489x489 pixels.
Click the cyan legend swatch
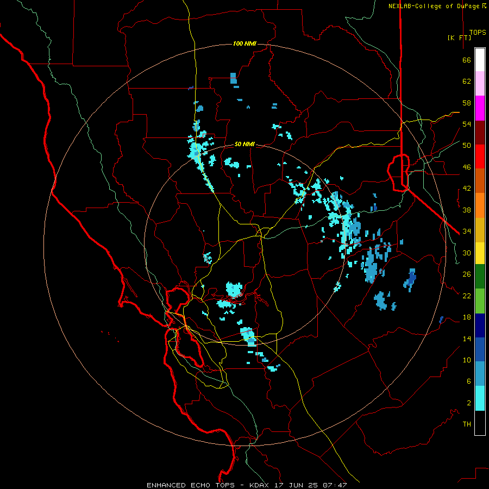click(480, 398)
